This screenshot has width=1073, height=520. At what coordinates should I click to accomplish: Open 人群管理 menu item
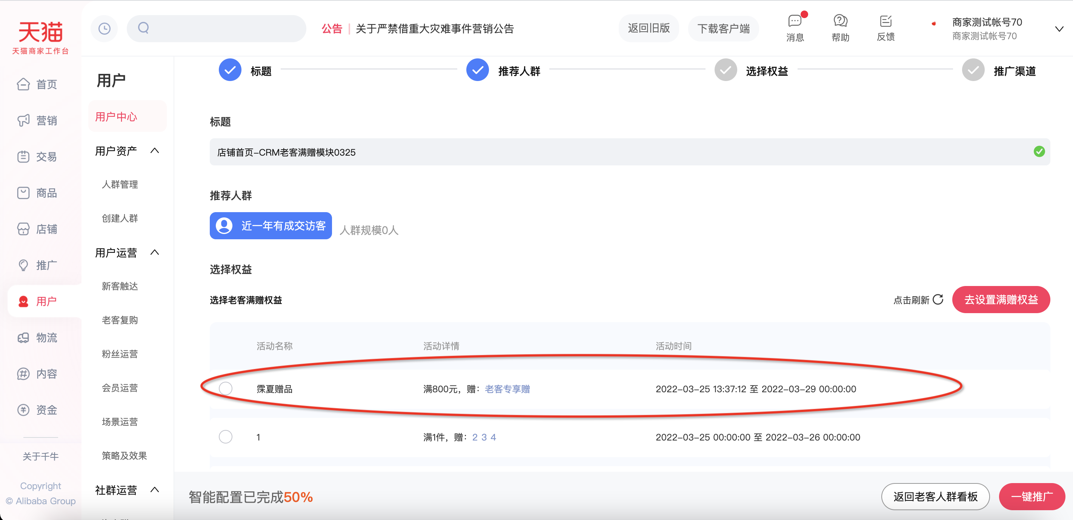pos(120,184)
